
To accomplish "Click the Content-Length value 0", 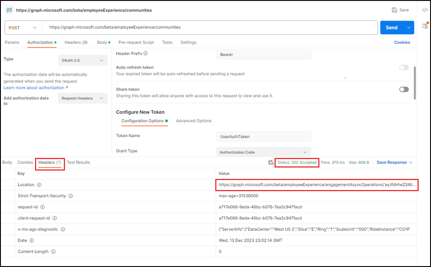I will [x=220, y=252].
